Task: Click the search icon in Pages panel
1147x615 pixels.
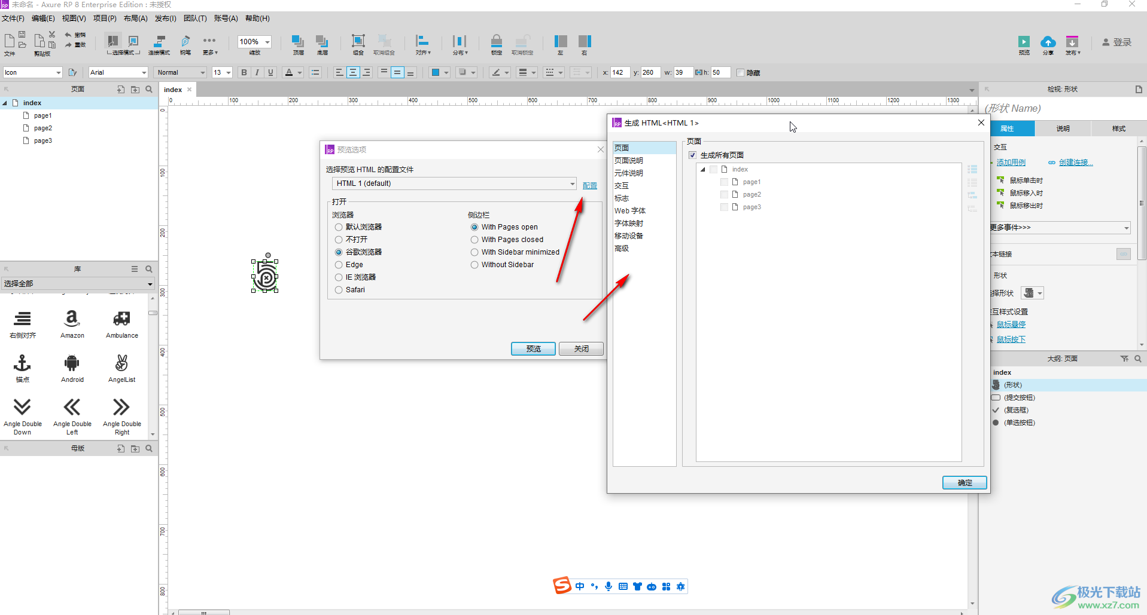Action: pyautogui.click(x=149, y=89)
